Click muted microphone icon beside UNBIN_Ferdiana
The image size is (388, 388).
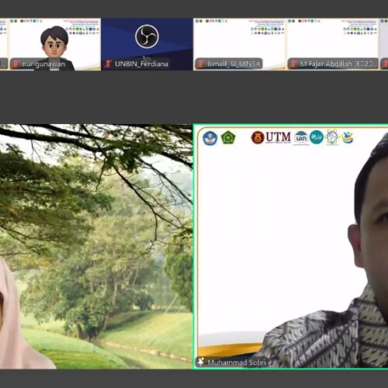[x=108, y=64]
